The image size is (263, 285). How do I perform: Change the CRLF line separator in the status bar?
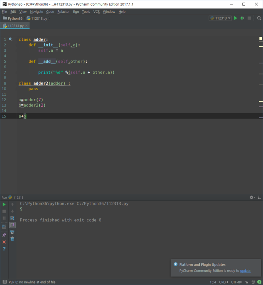223,282
